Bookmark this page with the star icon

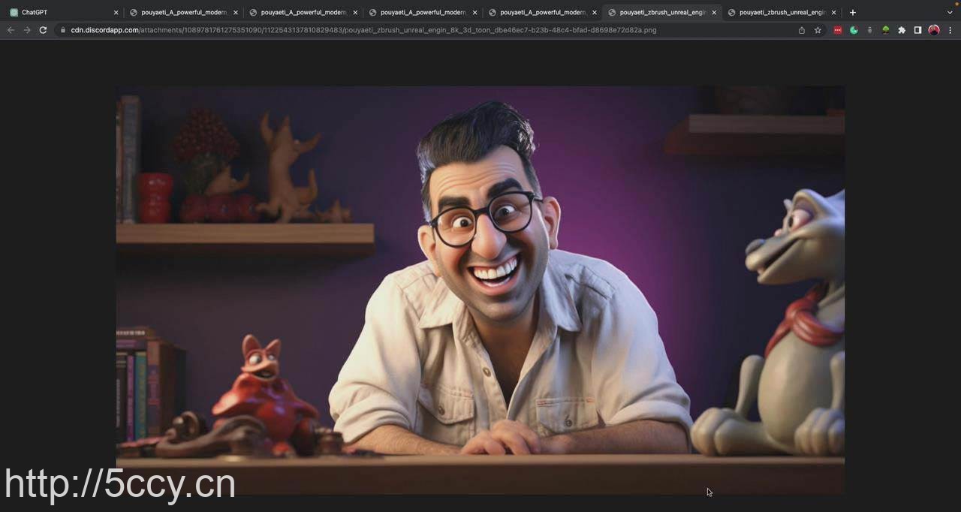click(818, 30)
